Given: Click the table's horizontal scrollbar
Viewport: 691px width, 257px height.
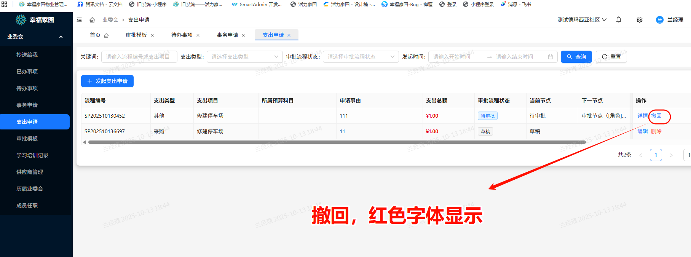Looking at the screenshot, I should 337,142.
